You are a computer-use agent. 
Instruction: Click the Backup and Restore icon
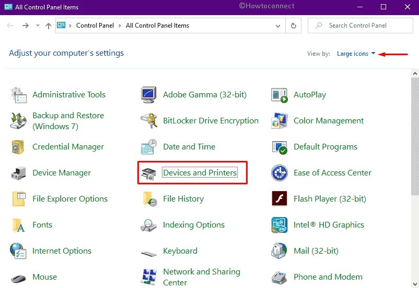18,121
